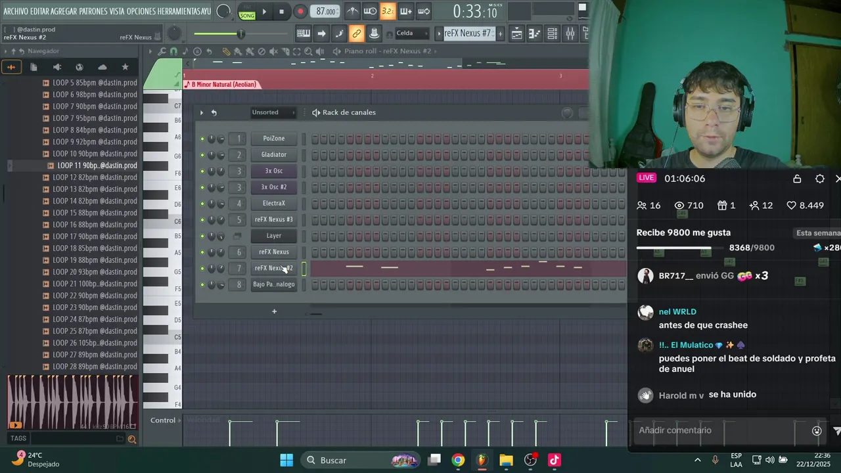Mute the Bajo Pa..nalogo channel LED
841x473 pixels.
coord(202,284)
